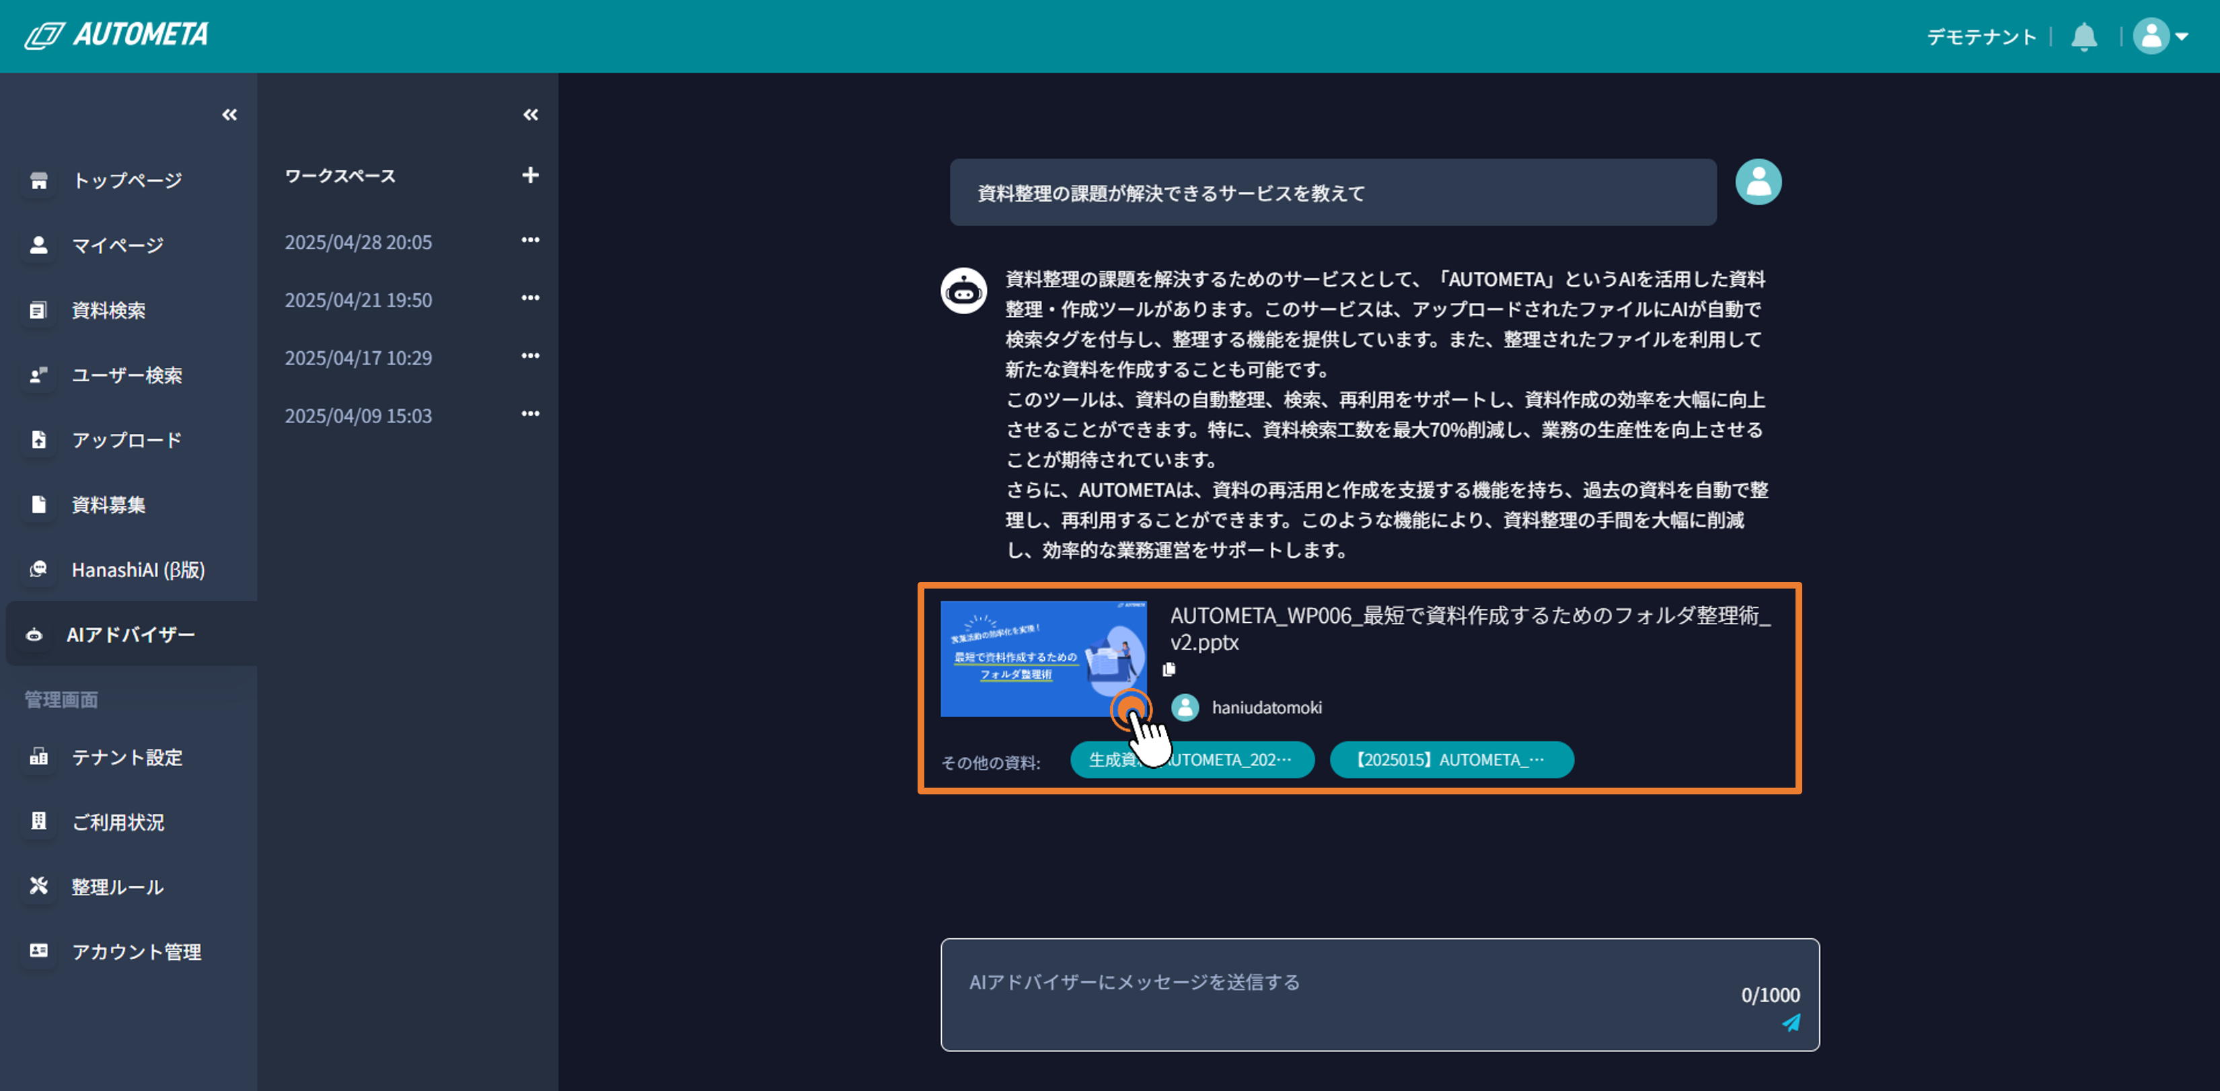
Task: Click the テナント設定 icon
Action: pyautogui.click(x=39, y=757)
